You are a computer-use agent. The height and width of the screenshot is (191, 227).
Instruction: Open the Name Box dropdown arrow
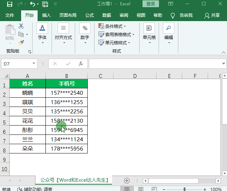[34, 63]
